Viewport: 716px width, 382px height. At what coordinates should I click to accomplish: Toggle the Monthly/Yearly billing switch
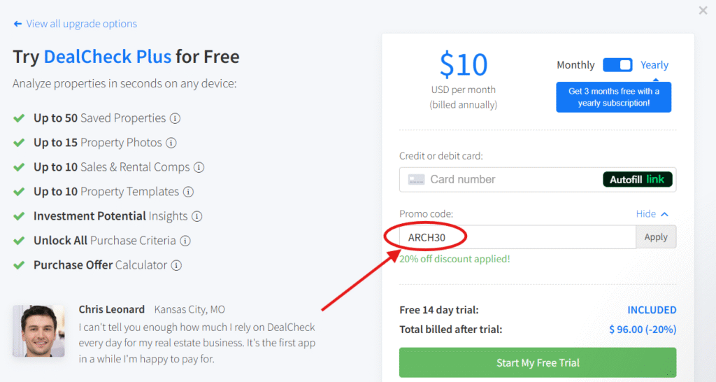click(617, 65)
